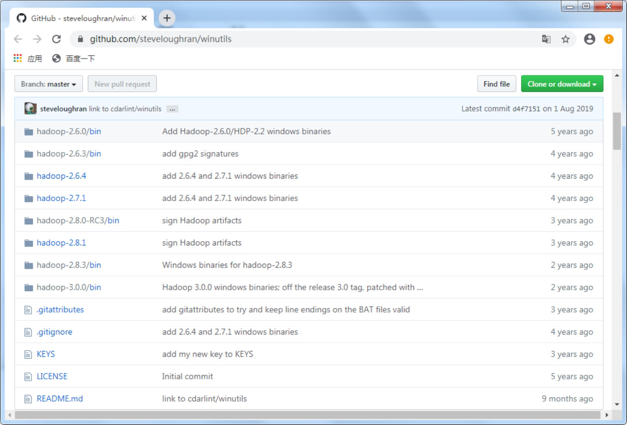Open the hadoop-2.6.4 folder link
This screenshot has width=627, height=425.
pos(61,176)
